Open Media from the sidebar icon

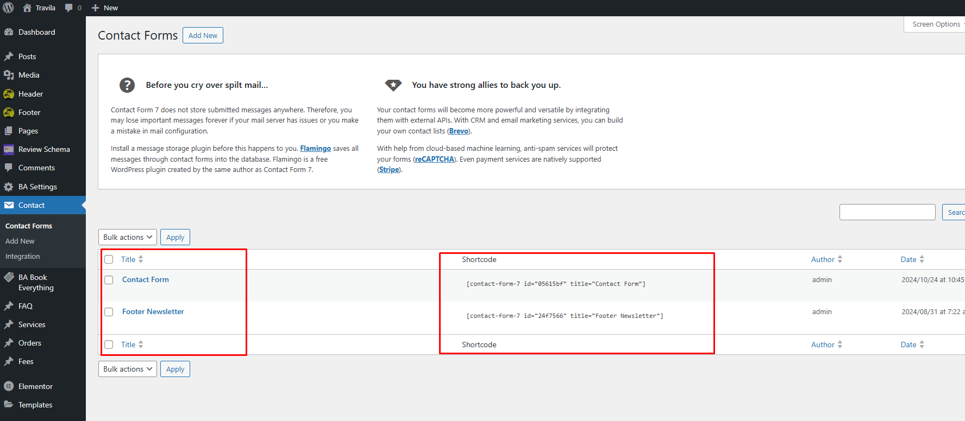click(9, 75)
